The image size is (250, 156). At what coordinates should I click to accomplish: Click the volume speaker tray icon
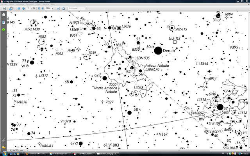point(242,154)
